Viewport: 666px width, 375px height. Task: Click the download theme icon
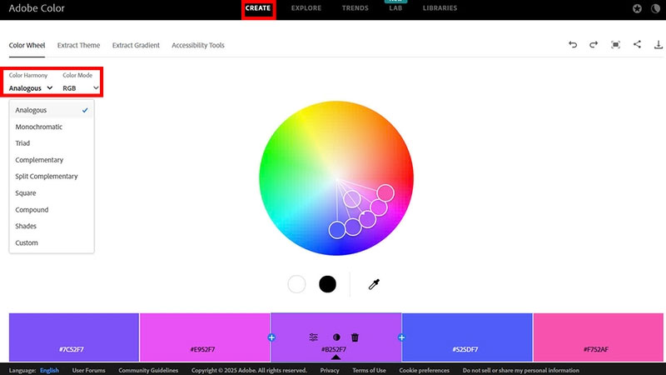(x=659, y=45)
